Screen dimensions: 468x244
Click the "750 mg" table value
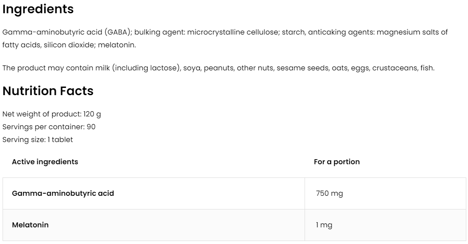tap(329, 194)
